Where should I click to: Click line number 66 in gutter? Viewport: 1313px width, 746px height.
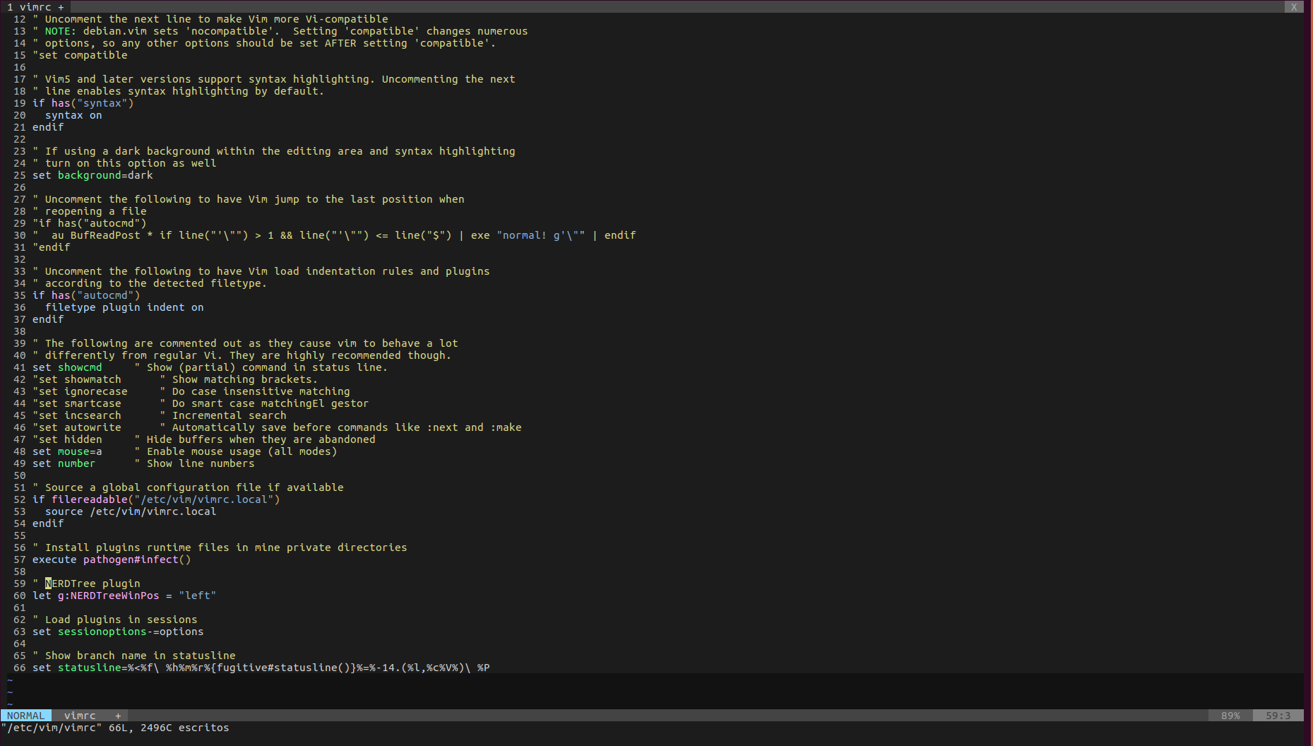coord(19,668)
